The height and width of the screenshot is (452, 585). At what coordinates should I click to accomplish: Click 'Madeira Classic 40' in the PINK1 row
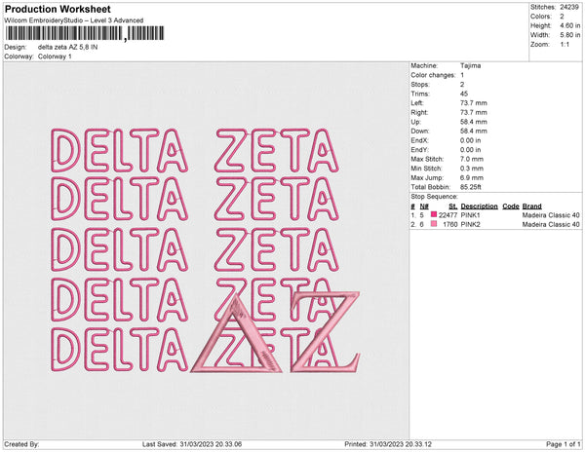(551, 215)
